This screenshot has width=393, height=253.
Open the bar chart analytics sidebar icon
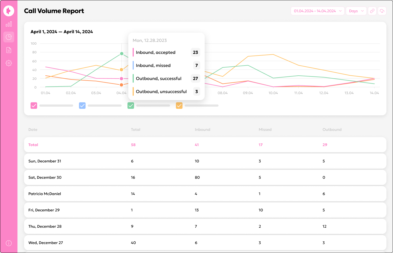9,24
